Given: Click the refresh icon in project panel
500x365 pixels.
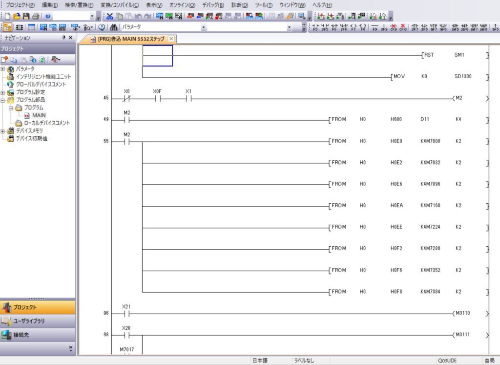Looking at the screenshot, I should 42,60.
